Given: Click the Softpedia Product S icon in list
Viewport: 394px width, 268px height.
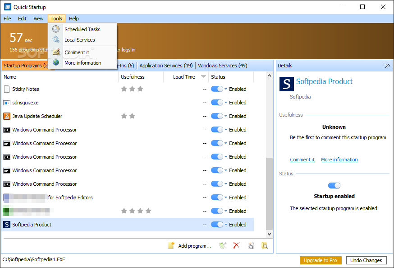Looking at the screenshot, I should click(7, 225).
